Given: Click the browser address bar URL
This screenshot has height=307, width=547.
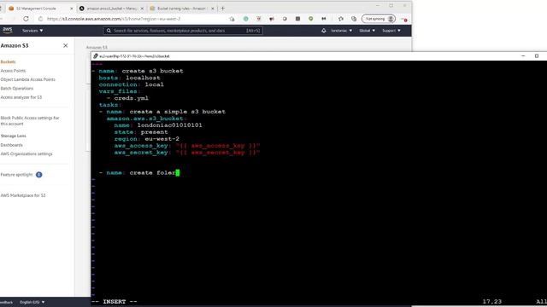Looking at the screenshot, I should coord(114,19).
